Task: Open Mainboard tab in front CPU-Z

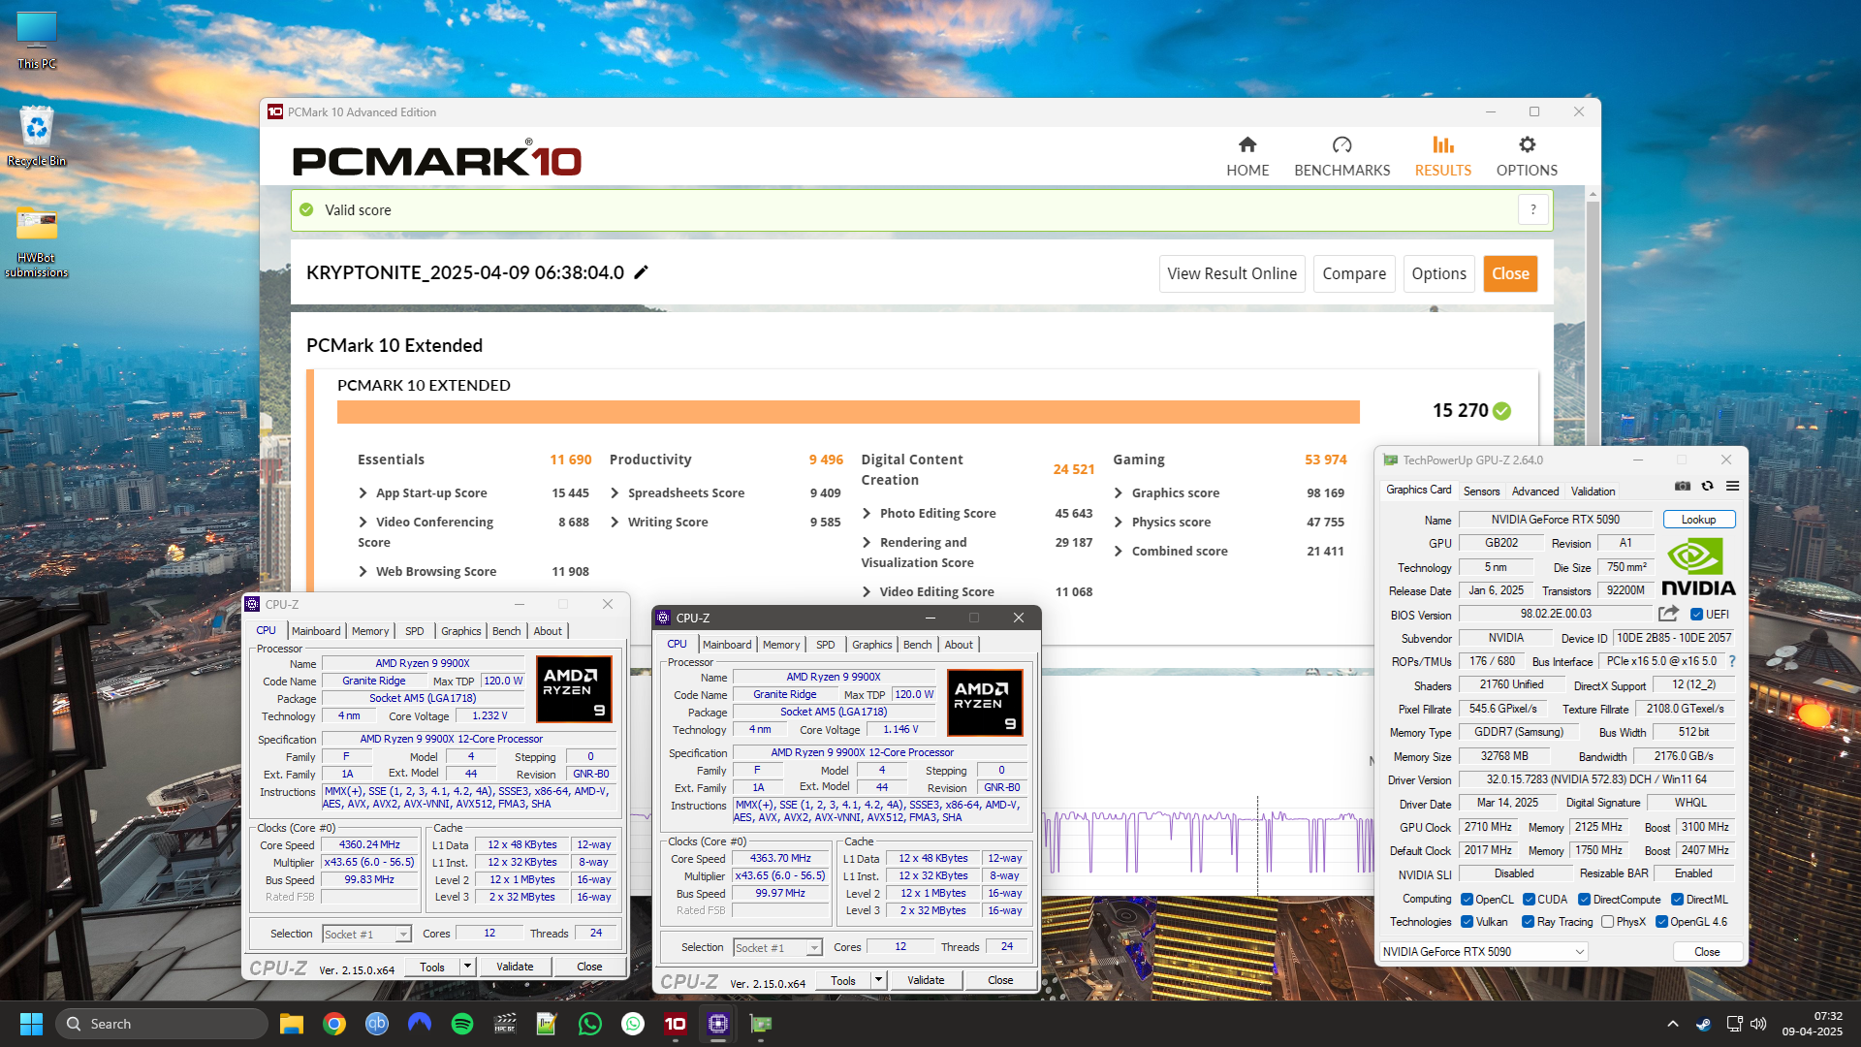Action: pos(727,644)
